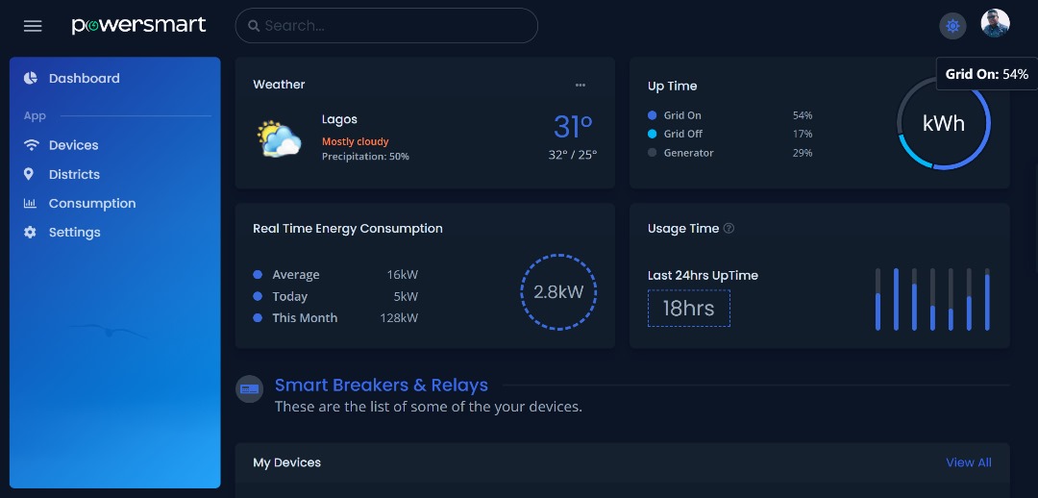Click the Consumption chart icon
Viewport: 1038px width, 498px height.
click(30, 203)
